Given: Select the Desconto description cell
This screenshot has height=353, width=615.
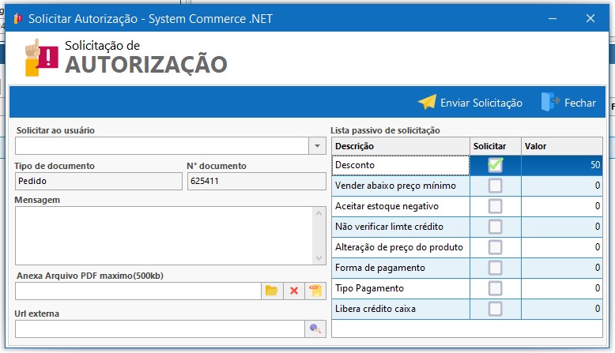Looking at the screenshot, I should (x=401, y=165).
